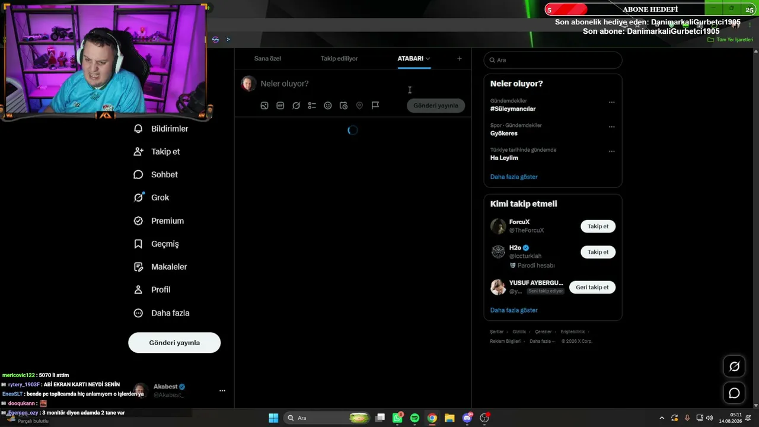
Task: Click the large Gönderi yayınla sidebar button
Action: click(x=174, y=343)
